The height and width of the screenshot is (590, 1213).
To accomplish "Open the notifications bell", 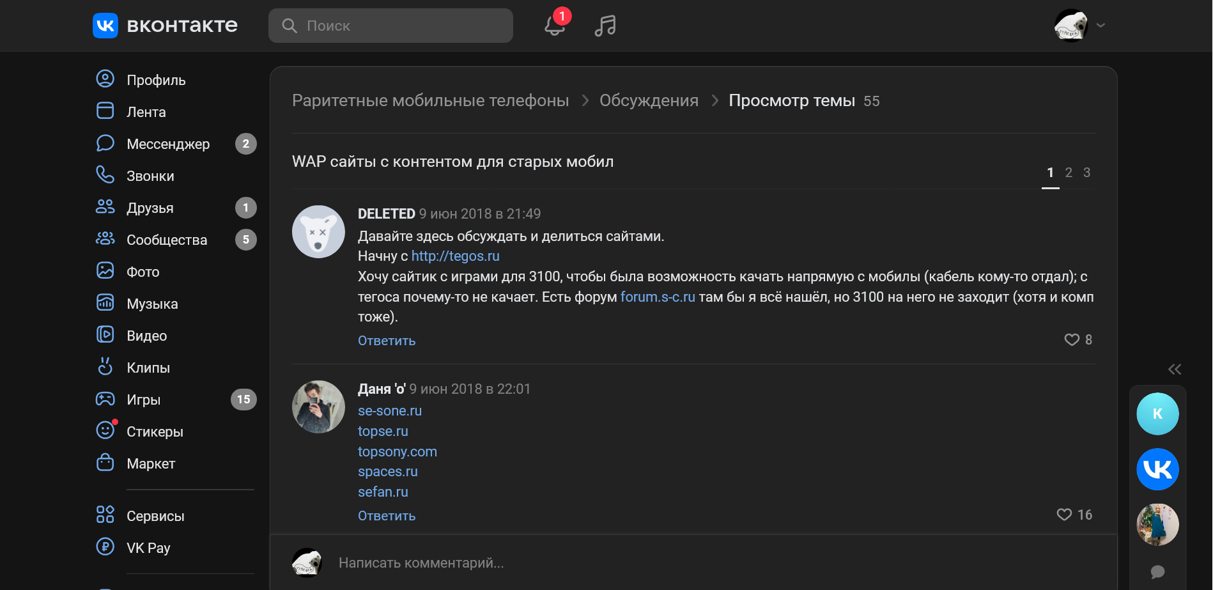I will (x=555, y=26).
